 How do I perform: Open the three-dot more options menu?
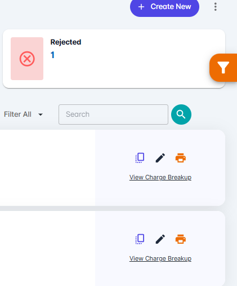tap(216, 7)
